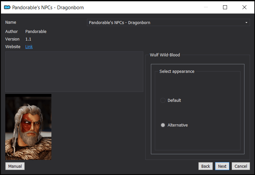Click the Version label
The width and height of the screenshot is (255, 175).
tap(12, 39)
